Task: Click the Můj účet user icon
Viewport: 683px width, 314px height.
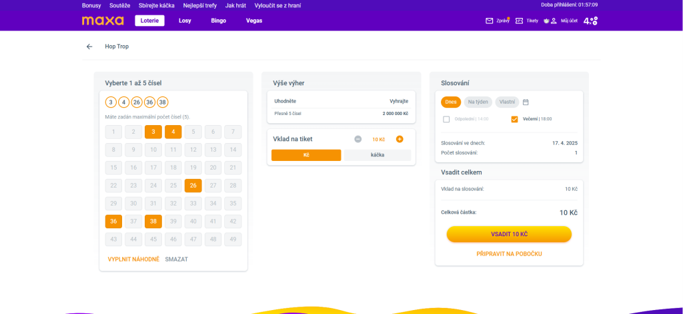Action: click(554, 21)
